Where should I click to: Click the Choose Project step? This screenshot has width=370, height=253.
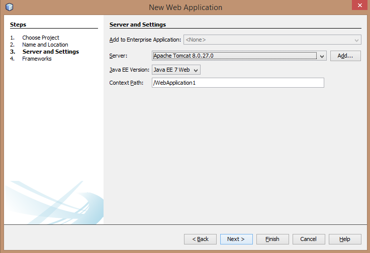click(41, 38)
